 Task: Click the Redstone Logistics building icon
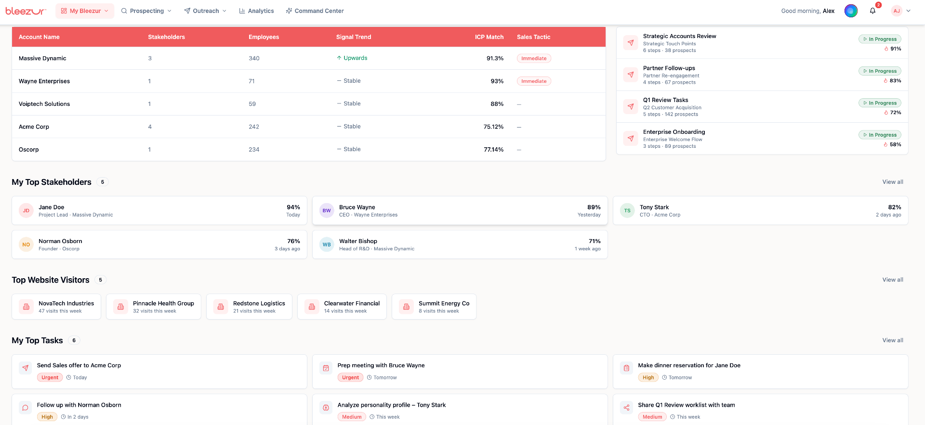(x=221, y=307)
